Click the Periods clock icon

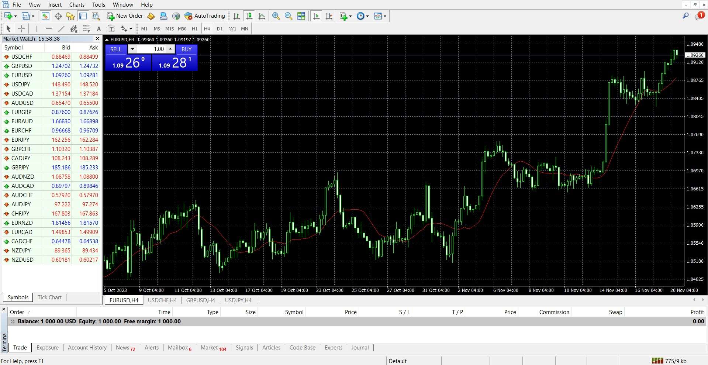pyautogui.click(x=360, y=16)
